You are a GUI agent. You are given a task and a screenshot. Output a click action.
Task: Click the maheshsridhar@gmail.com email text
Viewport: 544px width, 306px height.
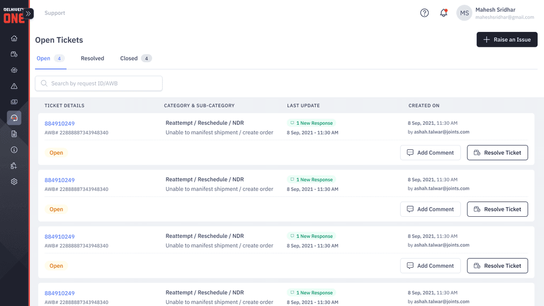coord(505,17)
